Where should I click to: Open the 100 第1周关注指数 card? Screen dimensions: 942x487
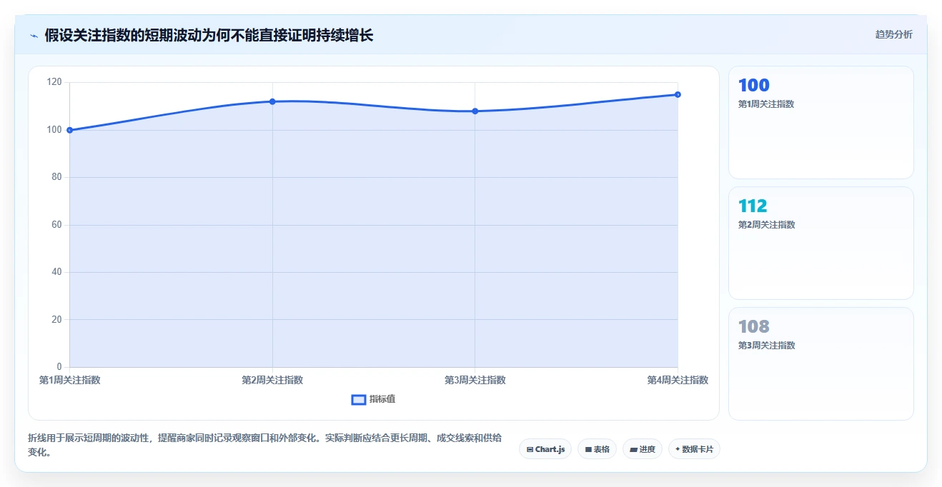pyautogui.click(x=820, y=122)
